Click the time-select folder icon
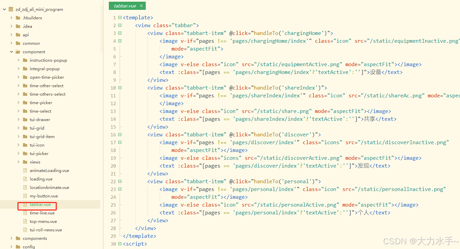The height and width of the screenshot is (249, 460). click(x=25, y=111)
